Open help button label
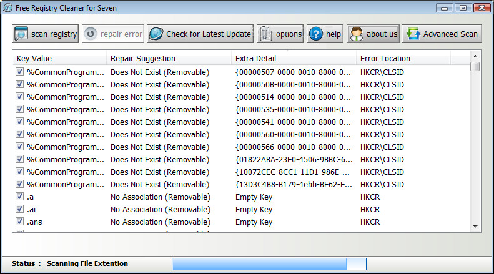Screen dimensions: 494x274 coord(333,34)
